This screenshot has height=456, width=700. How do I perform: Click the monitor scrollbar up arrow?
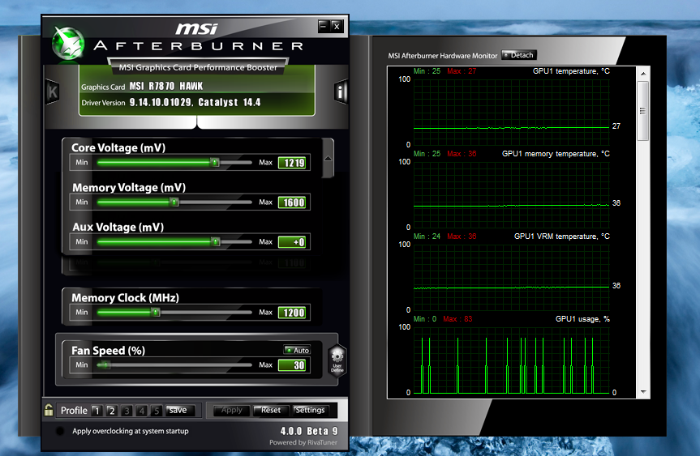[643, 74]
